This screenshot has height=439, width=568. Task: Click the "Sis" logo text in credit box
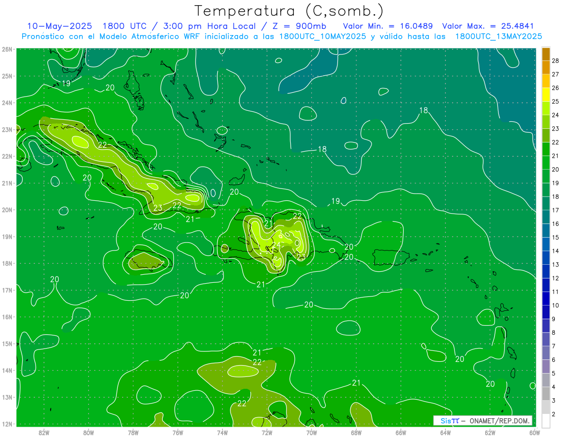(445, 421)
